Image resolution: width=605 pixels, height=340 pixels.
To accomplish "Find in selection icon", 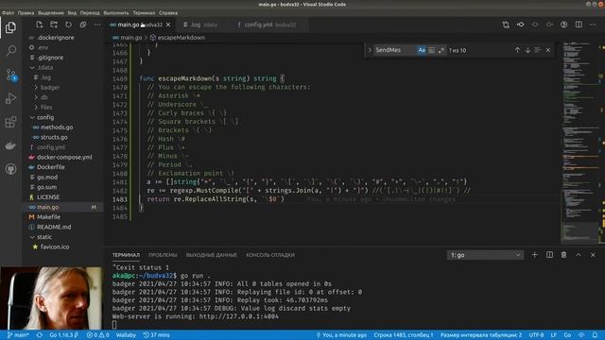I will [538, 50].
